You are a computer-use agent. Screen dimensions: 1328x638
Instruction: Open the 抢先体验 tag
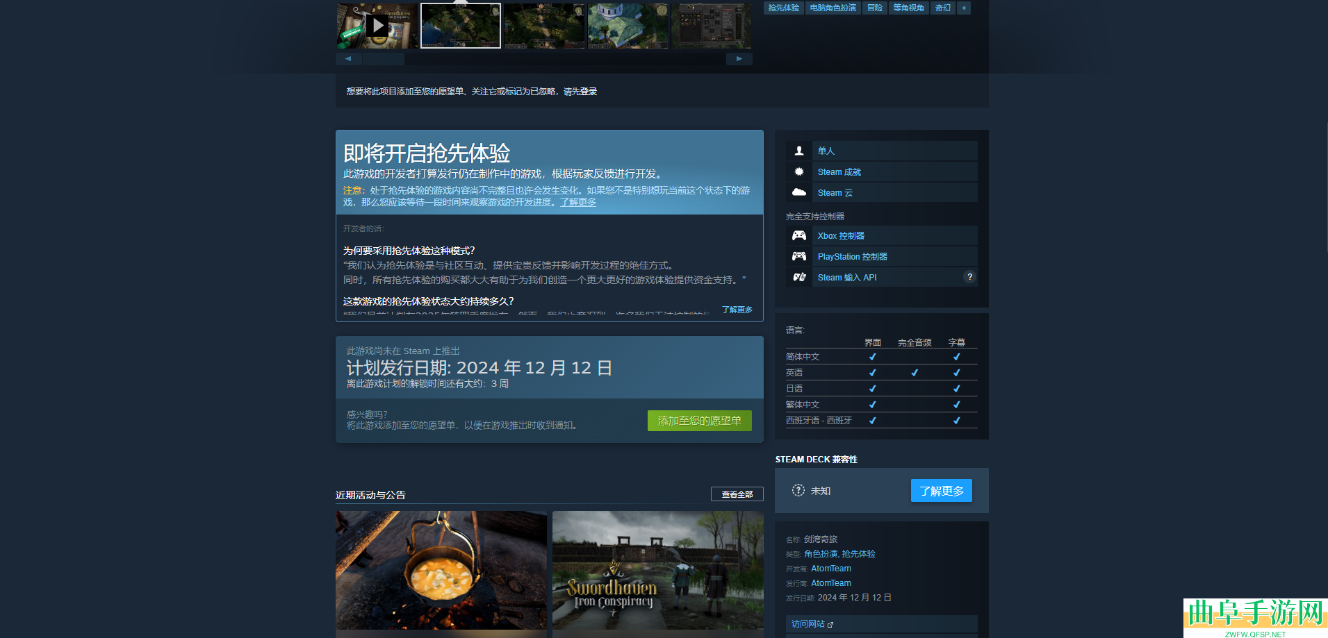[x=784, y=8]
